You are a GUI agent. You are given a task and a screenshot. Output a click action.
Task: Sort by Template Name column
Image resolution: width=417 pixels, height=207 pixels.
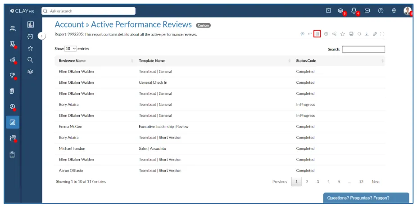[213, 61]
